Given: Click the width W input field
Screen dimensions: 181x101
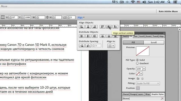Looking at the screenshot, I should tap(42, 17).
